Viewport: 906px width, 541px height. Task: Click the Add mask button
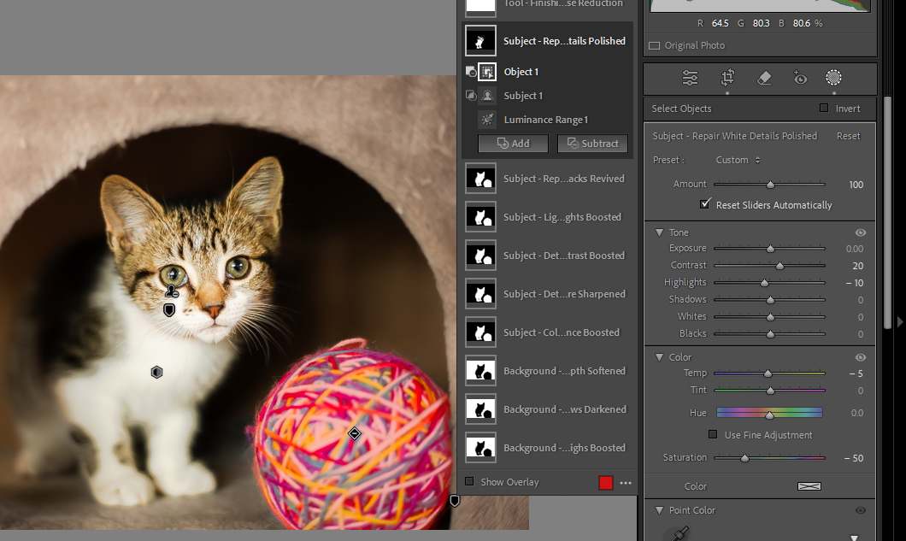[x=513, y=144]
